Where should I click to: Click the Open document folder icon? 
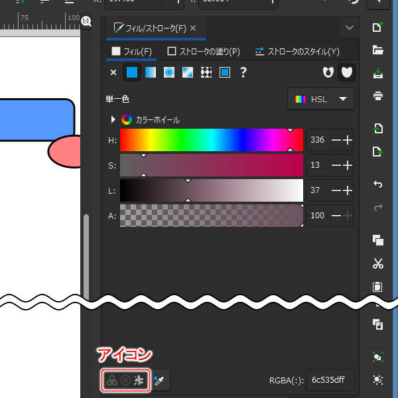click(377, 50)
